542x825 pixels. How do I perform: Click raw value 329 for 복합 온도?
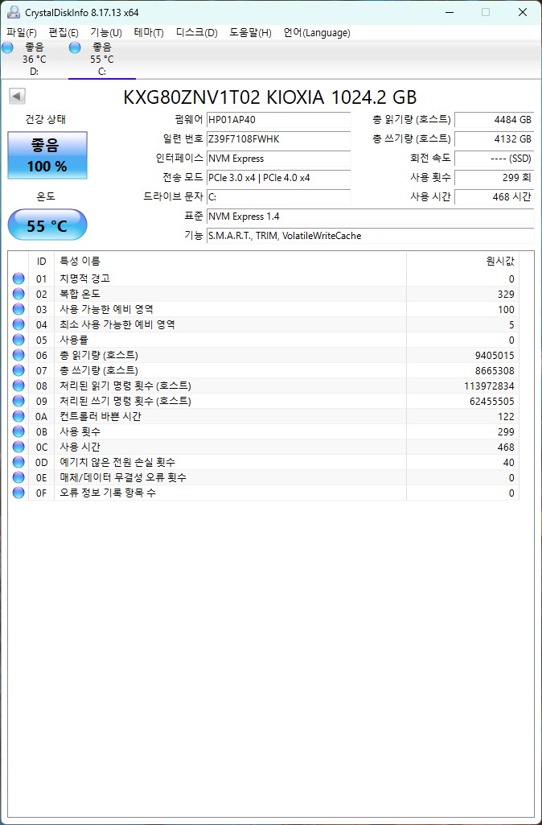click(506, 294)
